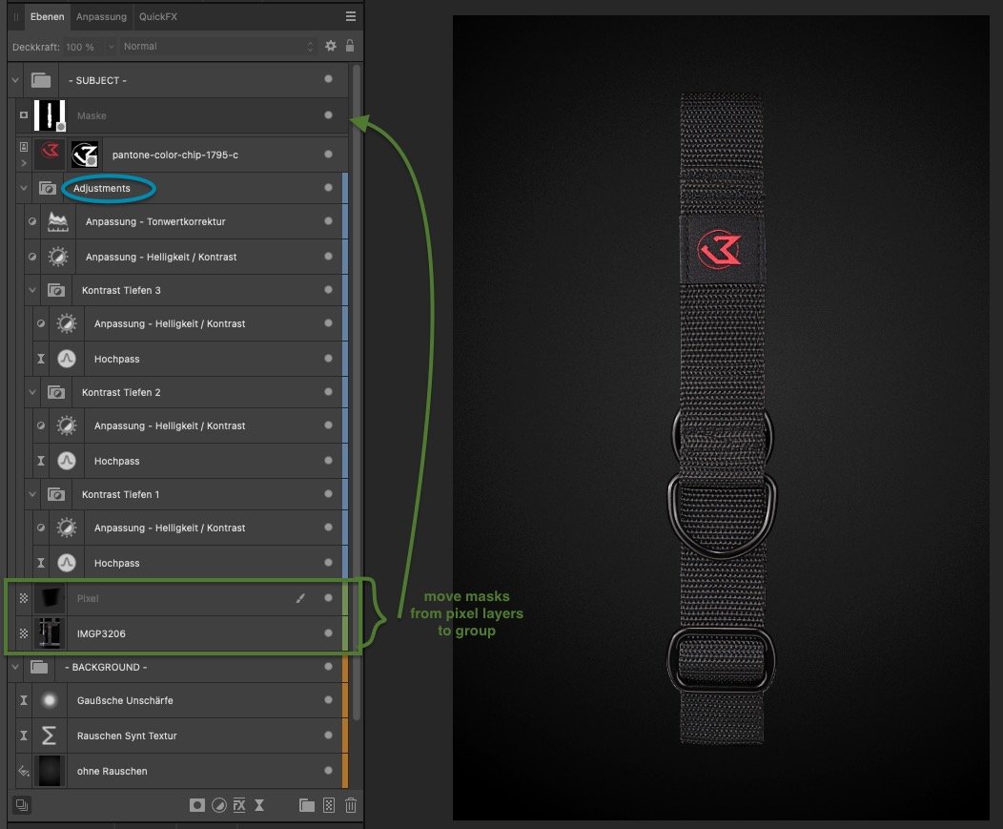
Task: Open the Deckkraft opacity dropdown arrow
Action: point(111,46)
